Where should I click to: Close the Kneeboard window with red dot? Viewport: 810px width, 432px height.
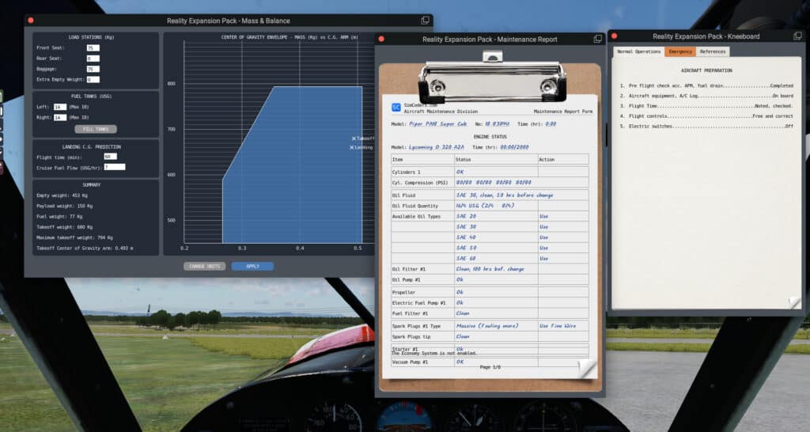(x=616, y=36)
